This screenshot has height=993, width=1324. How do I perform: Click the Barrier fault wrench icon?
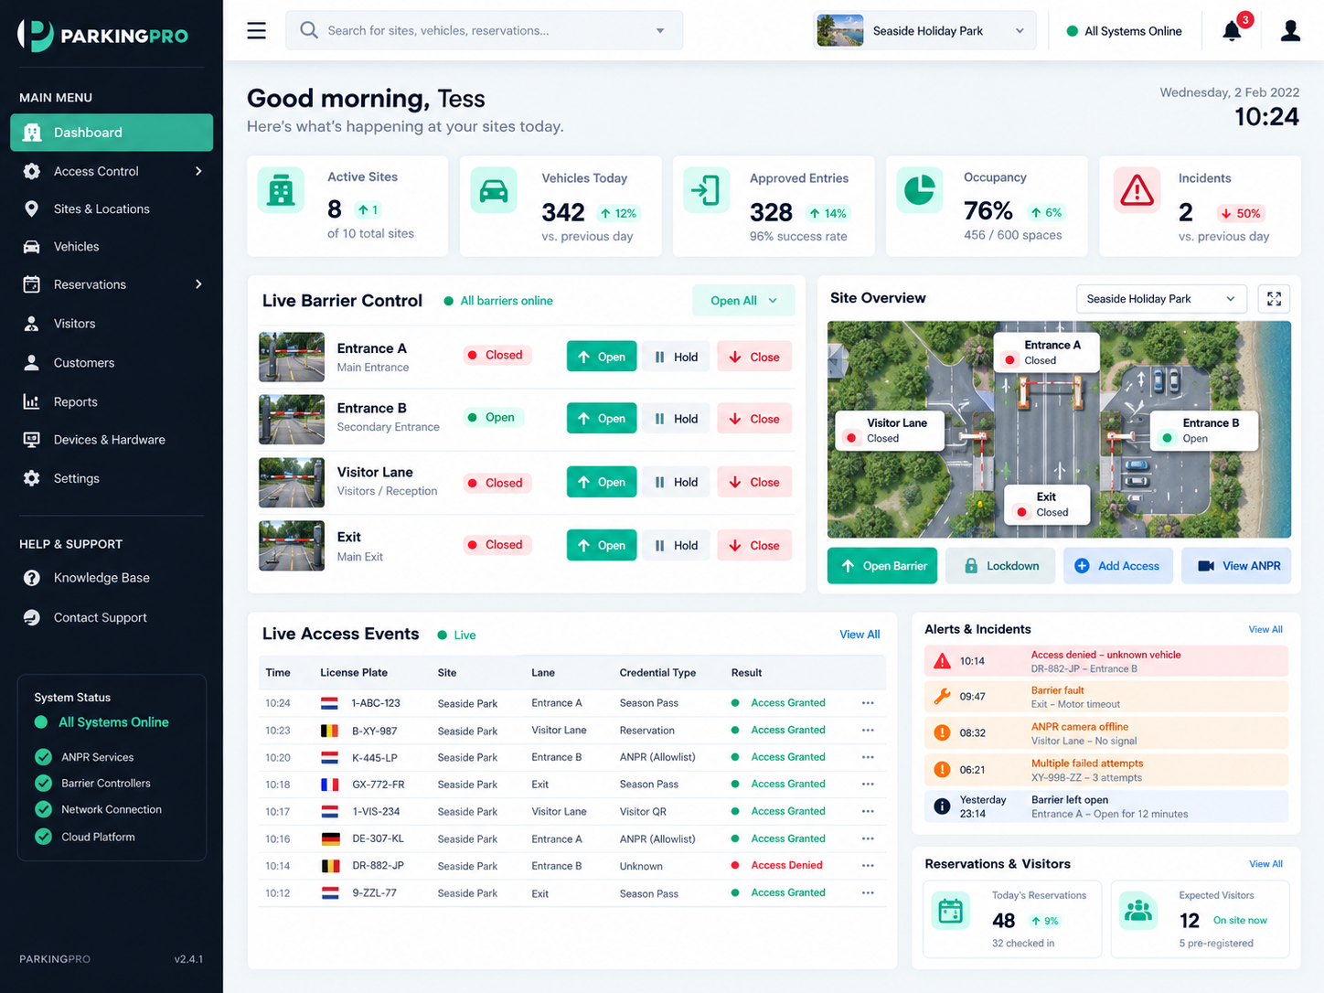point(942,697)
